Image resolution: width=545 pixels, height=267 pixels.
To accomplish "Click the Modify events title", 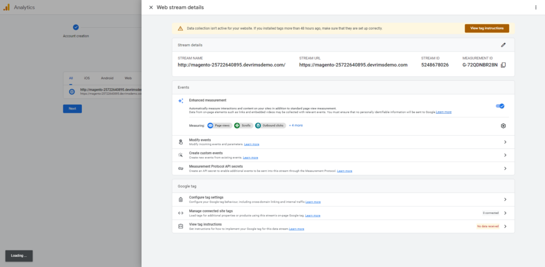I will [200, 140].
